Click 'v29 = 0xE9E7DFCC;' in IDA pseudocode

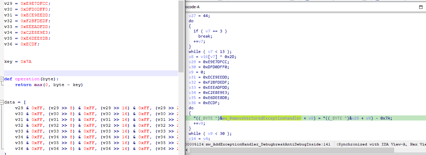(x=209, y=62)
